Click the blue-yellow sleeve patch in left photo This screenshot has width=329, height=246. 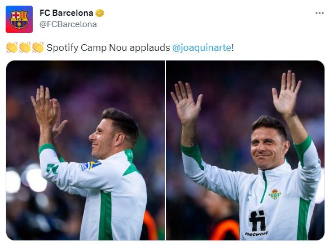(91, 166)
